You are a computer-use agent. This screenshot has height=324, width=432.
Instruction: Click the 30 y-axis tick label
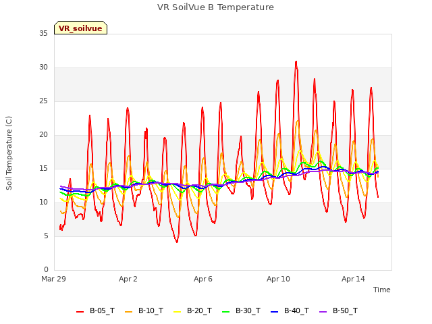pos(43,67)
